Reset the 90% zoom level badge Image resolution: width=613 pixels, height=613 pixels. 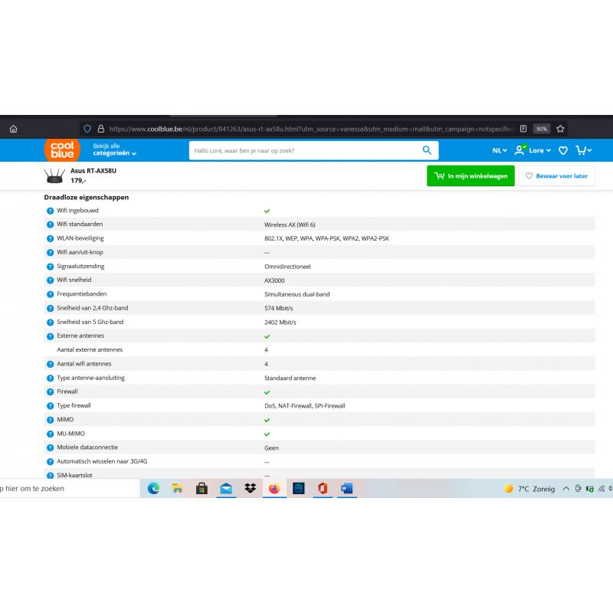point(542,129)
